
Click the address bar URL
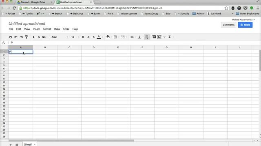(93, 8)
